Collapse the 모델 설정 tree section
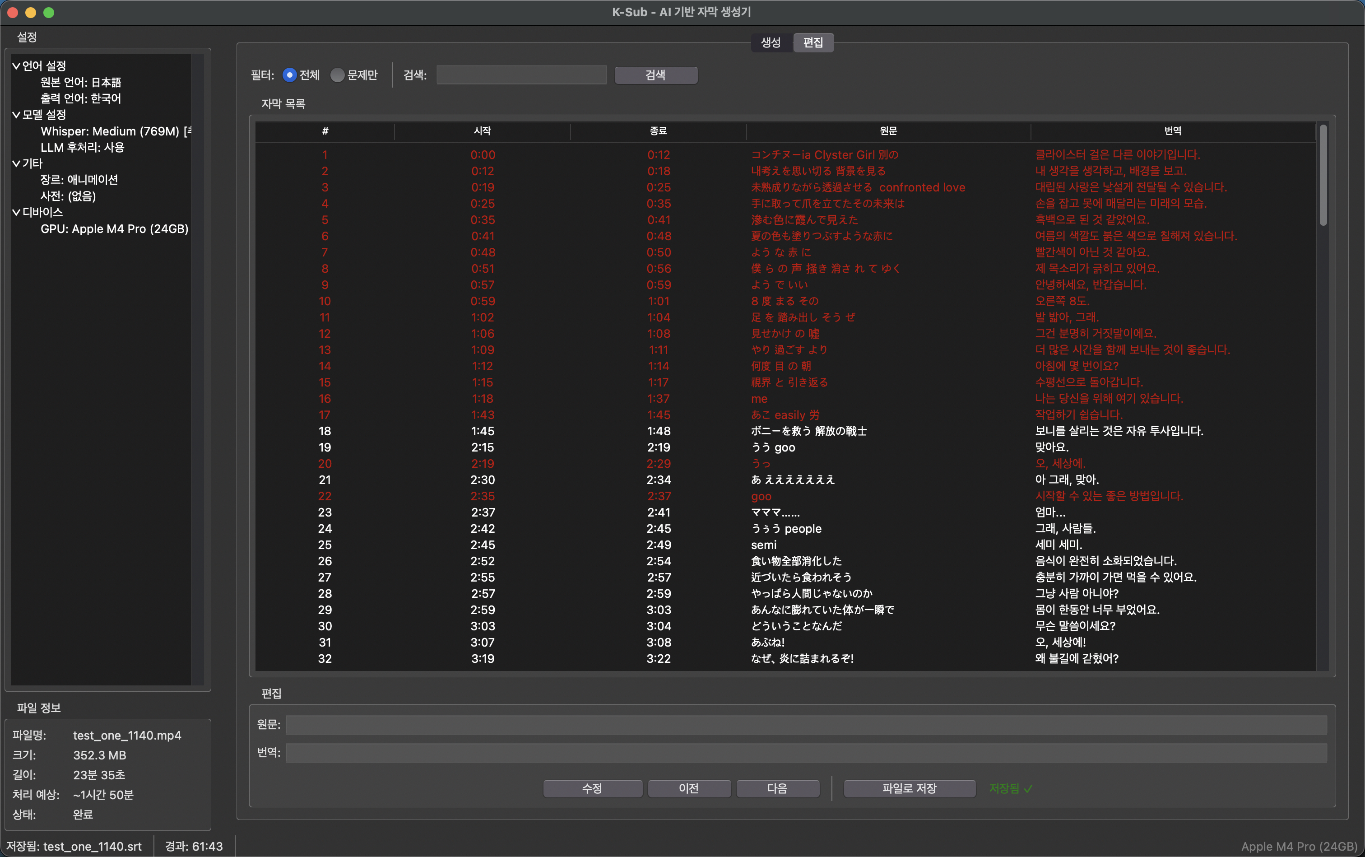The width and height of the screenshot is (1365, 857). click(x=16, y=115)
